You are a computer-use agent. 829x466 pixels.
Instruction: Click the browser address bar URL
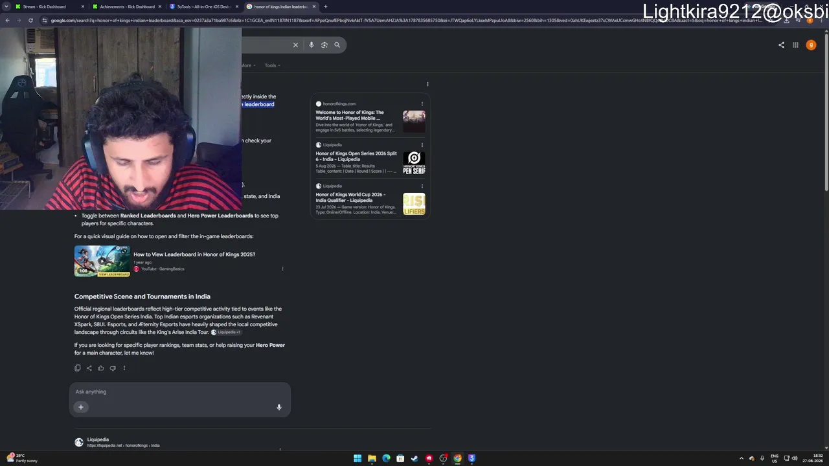pyautogui.click(x=407, y=20)
